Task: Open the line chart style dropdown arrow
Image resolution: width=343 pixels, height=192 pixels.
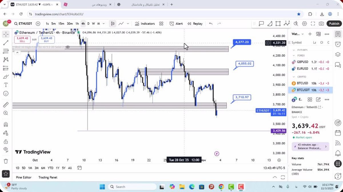Action: coord(128,24)
